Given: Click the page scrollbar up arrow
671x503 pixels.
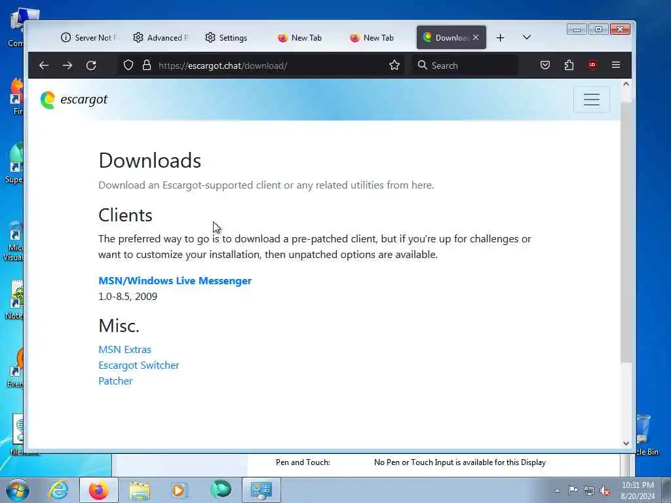Looking at the screenshot, I should (x=626, y=84).
